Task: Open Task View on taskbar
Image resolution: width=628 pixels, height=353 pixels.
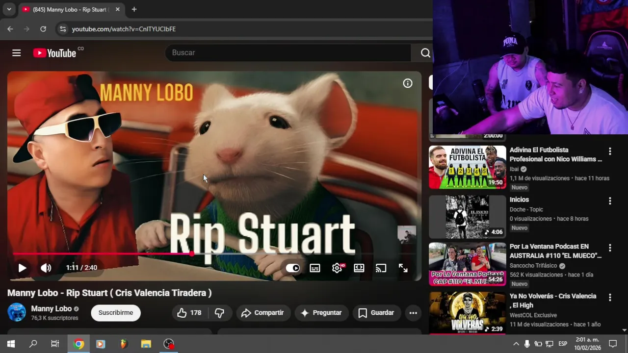Action: point(55,344)
